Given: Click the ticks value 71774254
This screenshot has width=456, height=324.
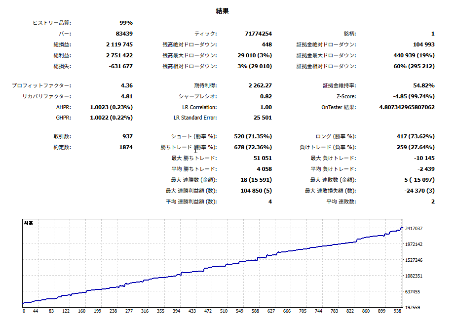Looking at the screenshot, I should [258, 34].
